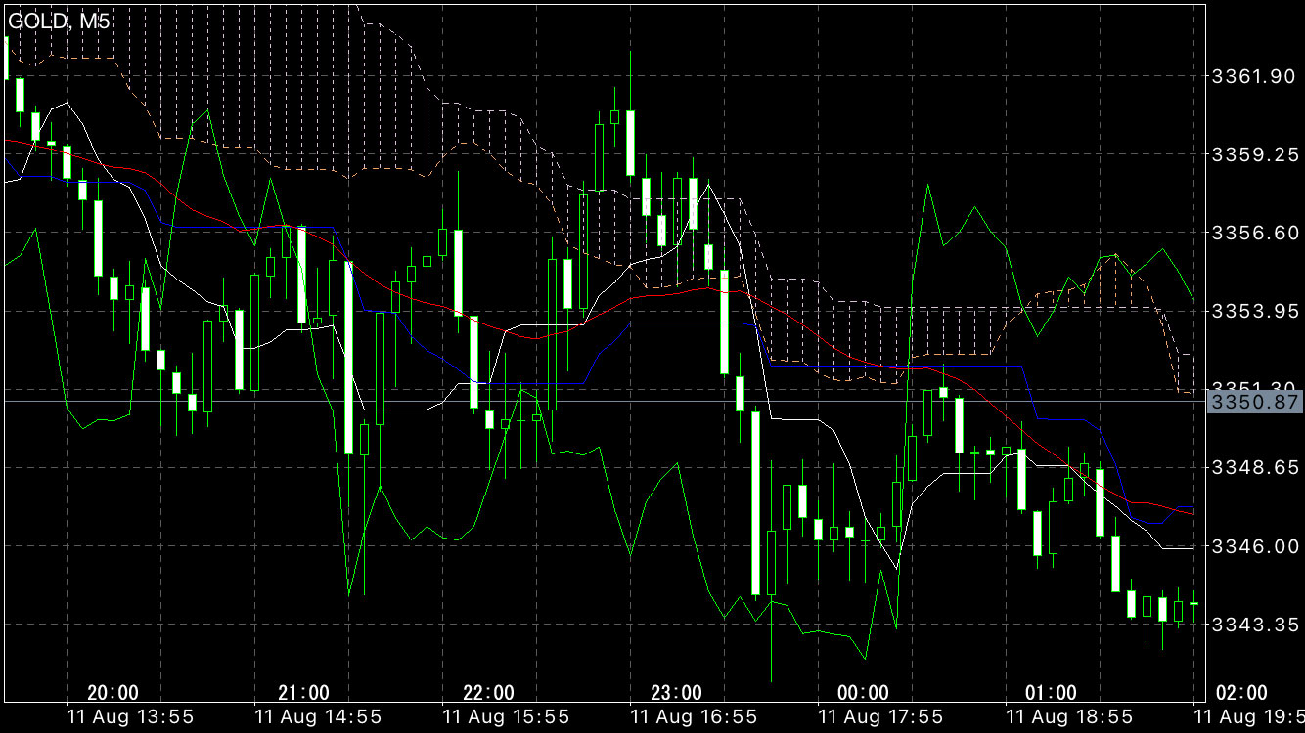Click the 3346.00 price axis label
The width and height of the screenshot is (1305, 733).
click(1253, 546)
